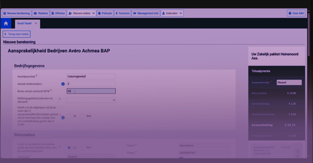Click the Assurantiebelasting € 5,58 value
Screen dimensions: 313x163
tap(292, 115)
